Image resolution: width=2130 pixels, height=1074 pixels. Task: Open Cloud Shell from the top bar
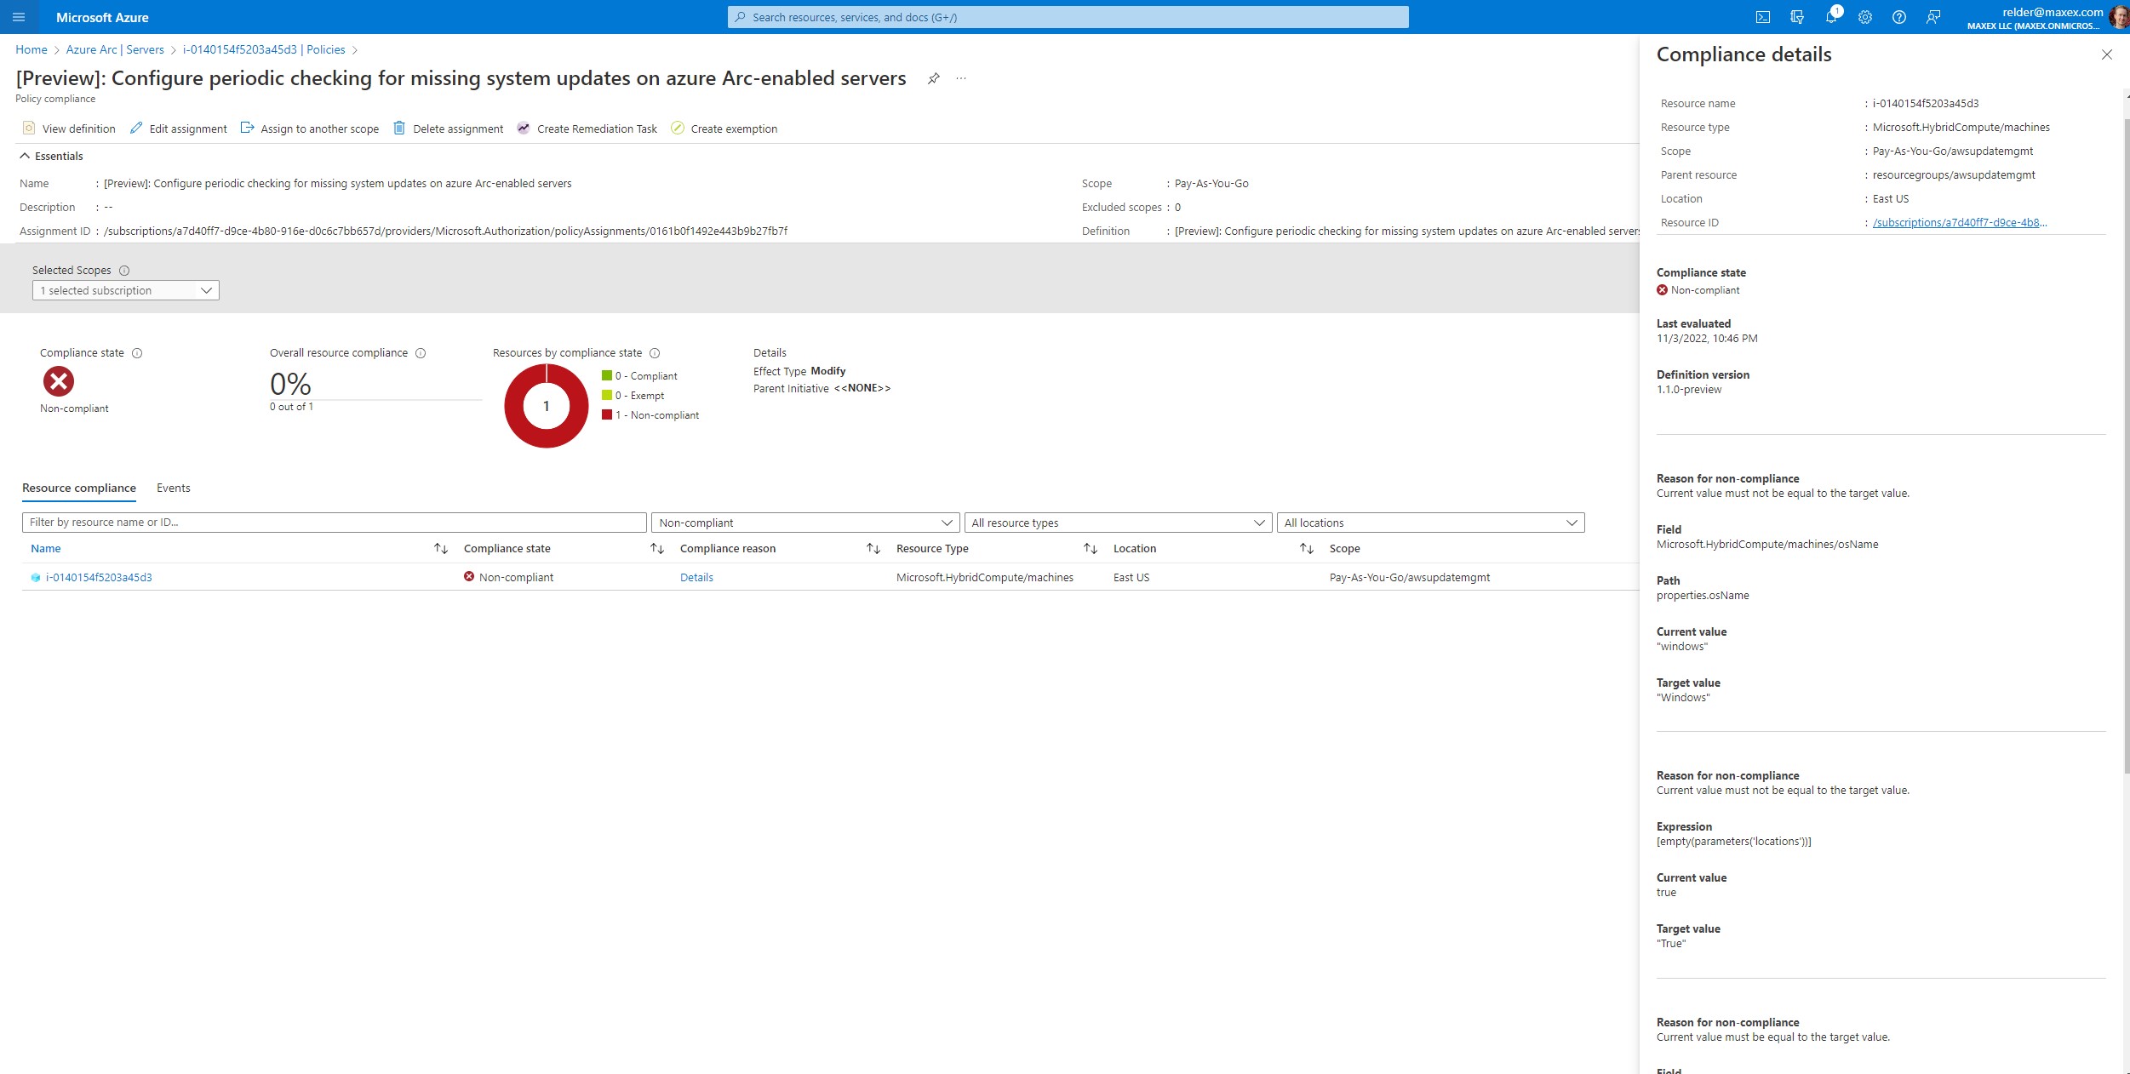1763,16
